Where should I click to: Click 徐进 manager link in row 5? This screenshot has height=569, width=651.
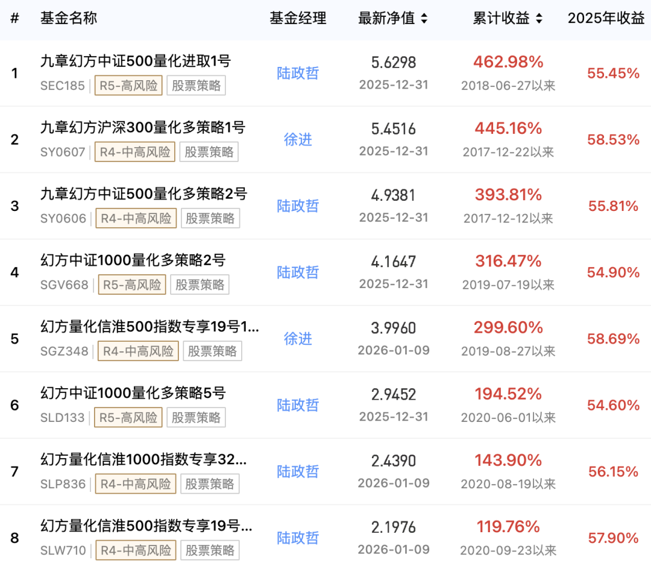pyautogui.click(x=297, y=339)
